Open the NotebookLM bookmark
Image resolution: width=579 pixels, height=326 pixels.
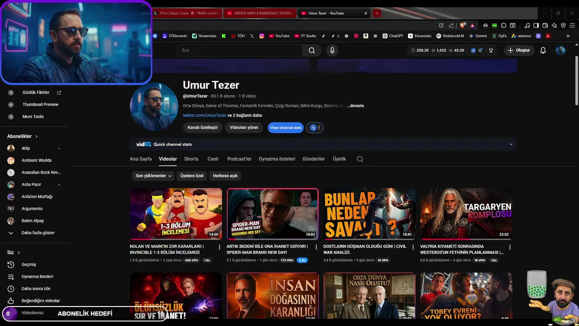pos(450,36)
